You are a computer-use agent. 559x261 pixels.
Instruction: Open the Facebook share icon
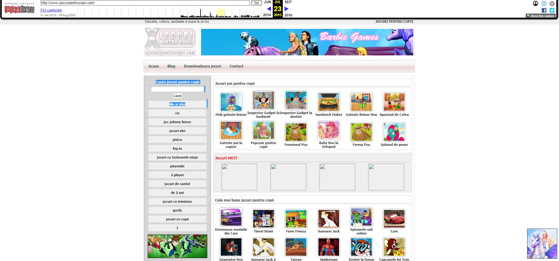point(544,10)
